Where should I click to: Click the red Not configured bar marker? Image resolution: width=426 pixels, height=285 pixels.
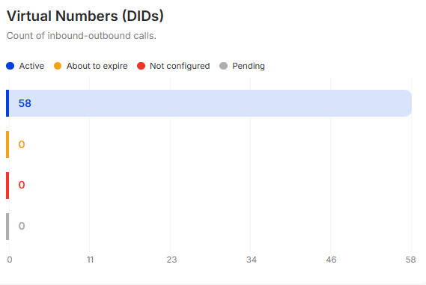pyautogui.click(x=7, y=186)
